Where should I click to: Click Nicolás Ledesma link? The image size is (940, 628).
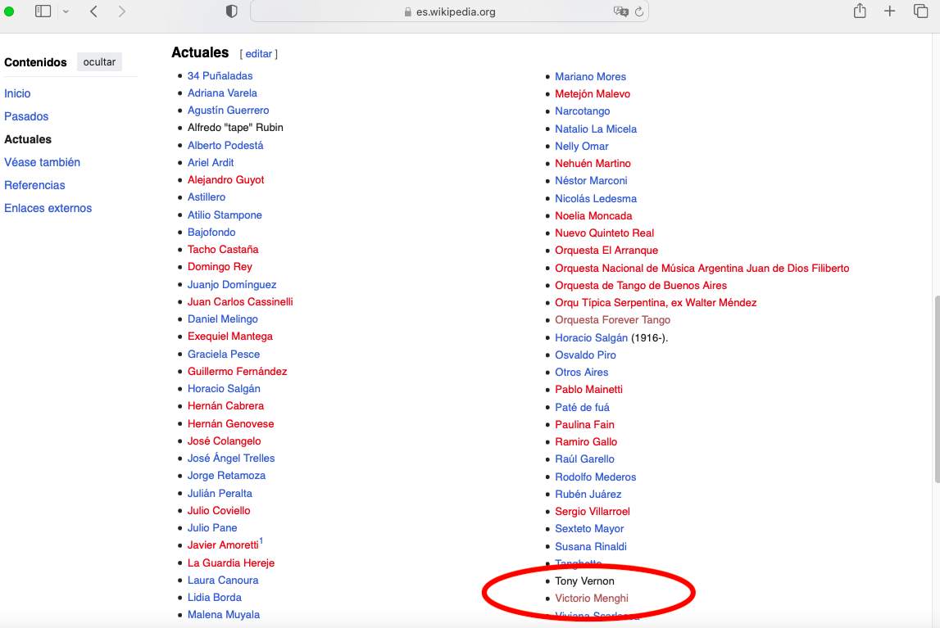coord(596,199)
